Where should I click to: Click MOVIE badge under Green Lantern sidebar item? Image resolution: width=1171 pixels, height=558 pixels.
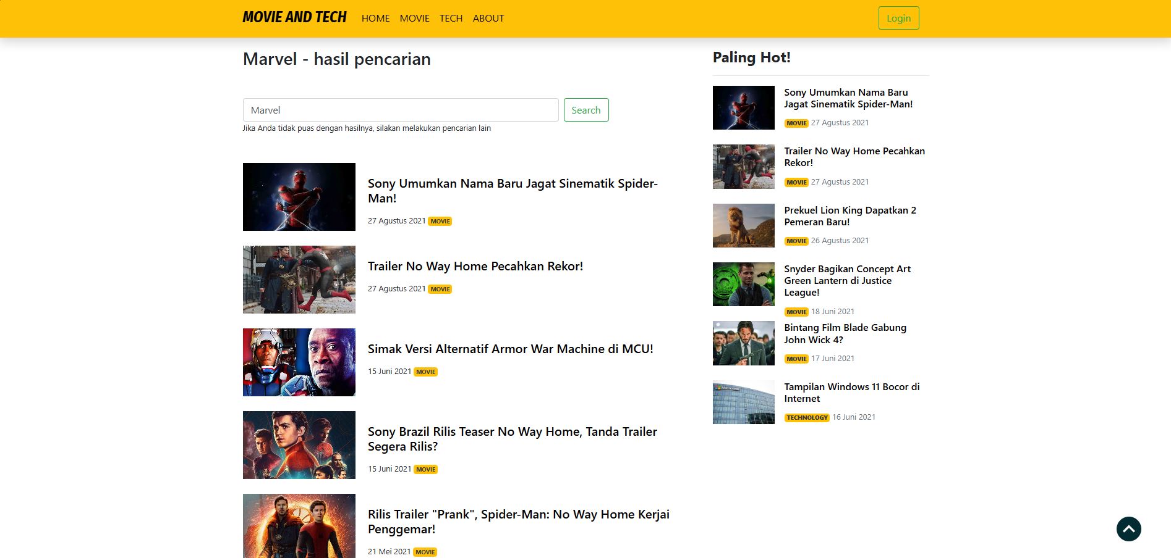click(x=796, y=312)
